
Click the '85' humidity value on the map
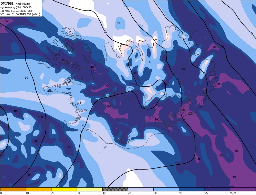[x=118, y=23]
